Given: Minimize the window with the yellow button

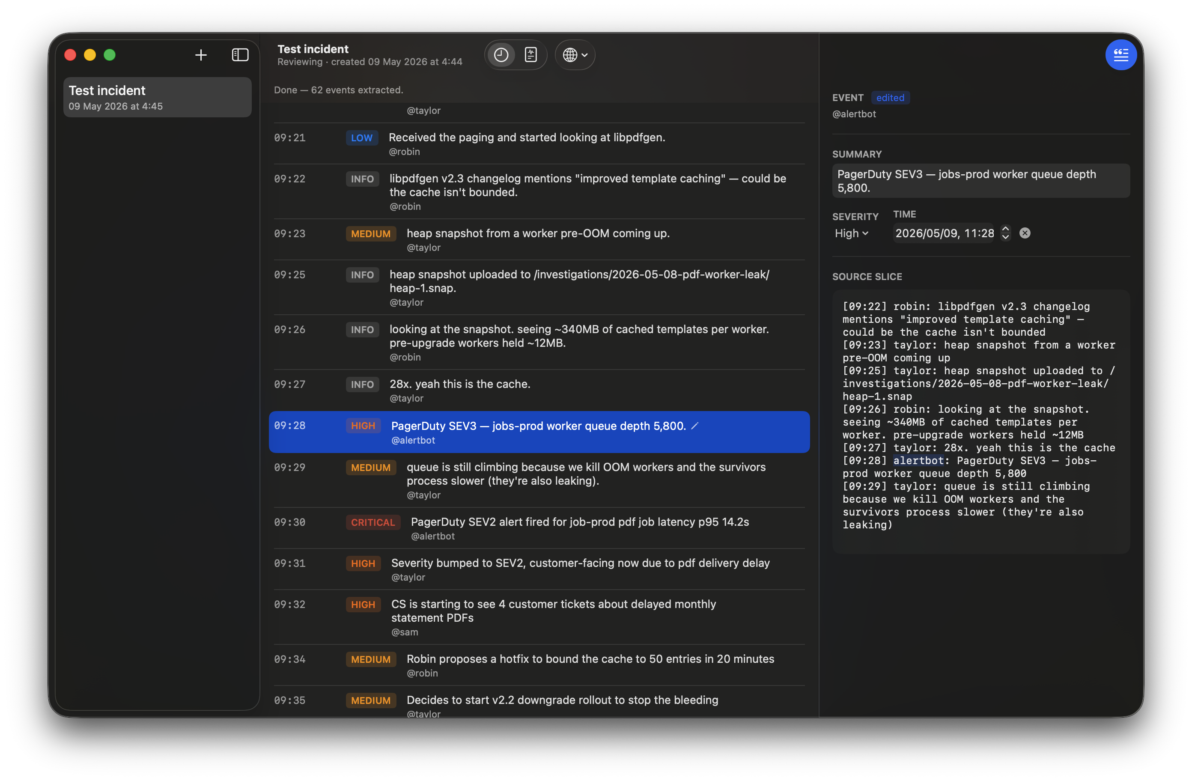Looking at the screenshot, I should coord(90,55).
